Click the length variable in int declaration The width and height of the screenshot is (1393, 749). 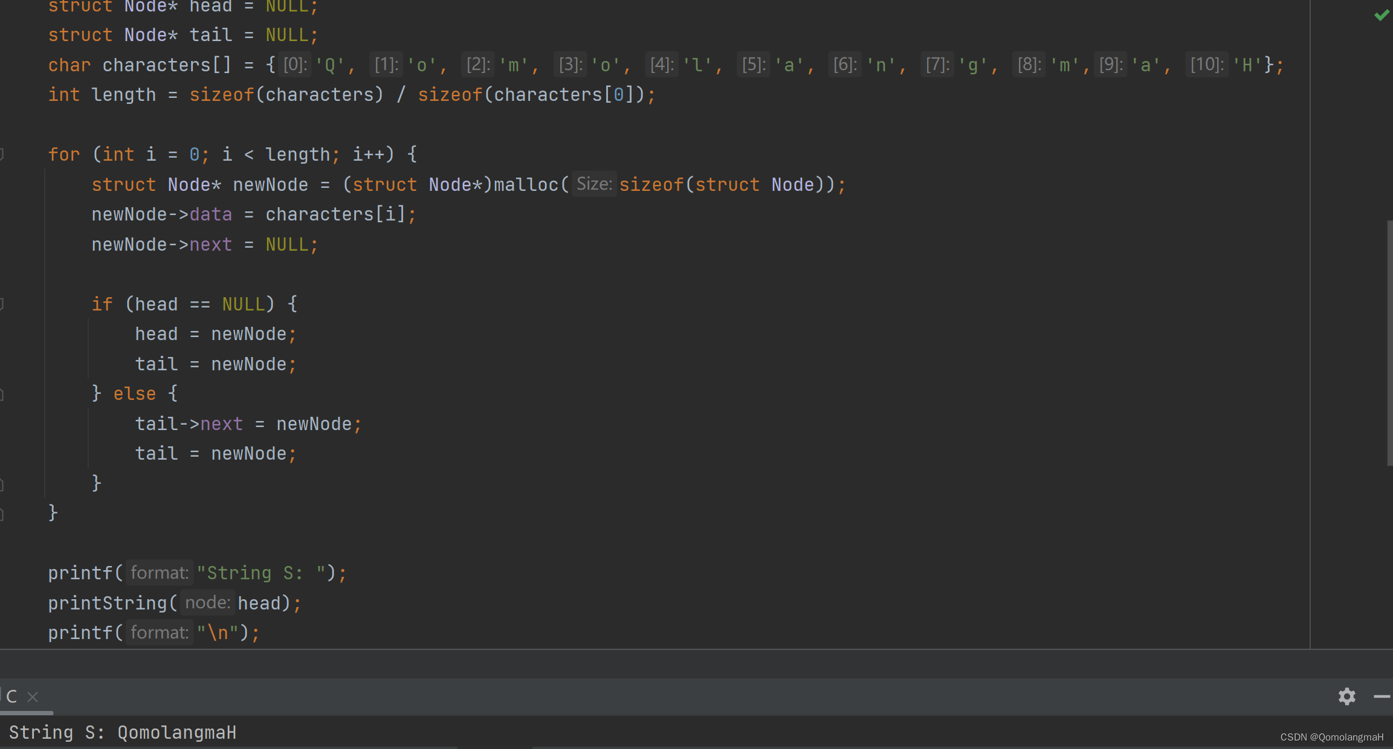click(x=123, y=95)
